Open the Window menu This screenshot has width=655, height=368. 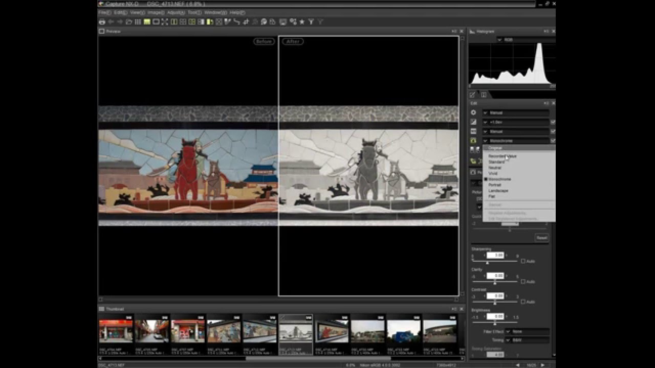click(x=215, y=12)
